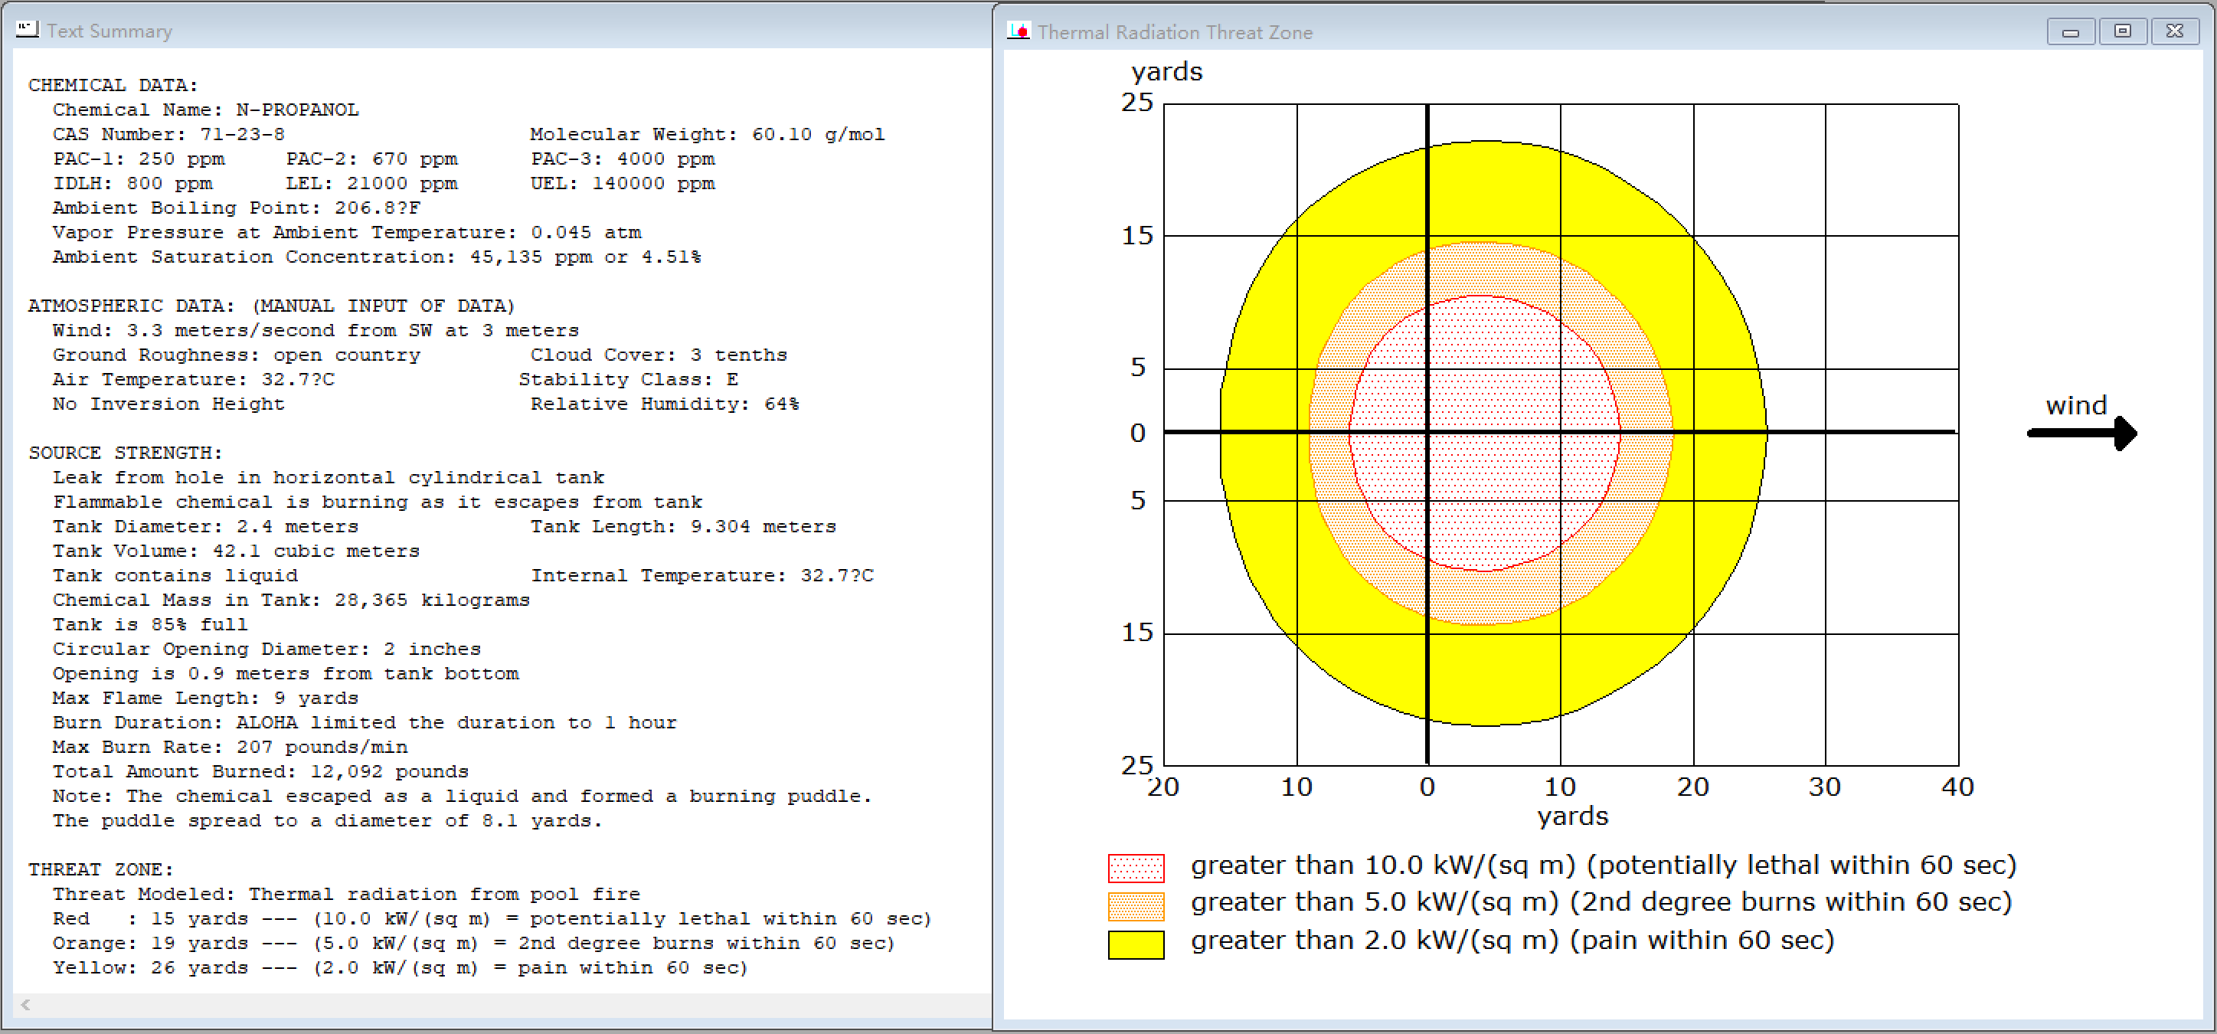The height and width of the screenshot is (1034, 2217).
Task: Click the 'Max Burn Rate: 207 pounds/min' line
Action: tap(230, 748)
